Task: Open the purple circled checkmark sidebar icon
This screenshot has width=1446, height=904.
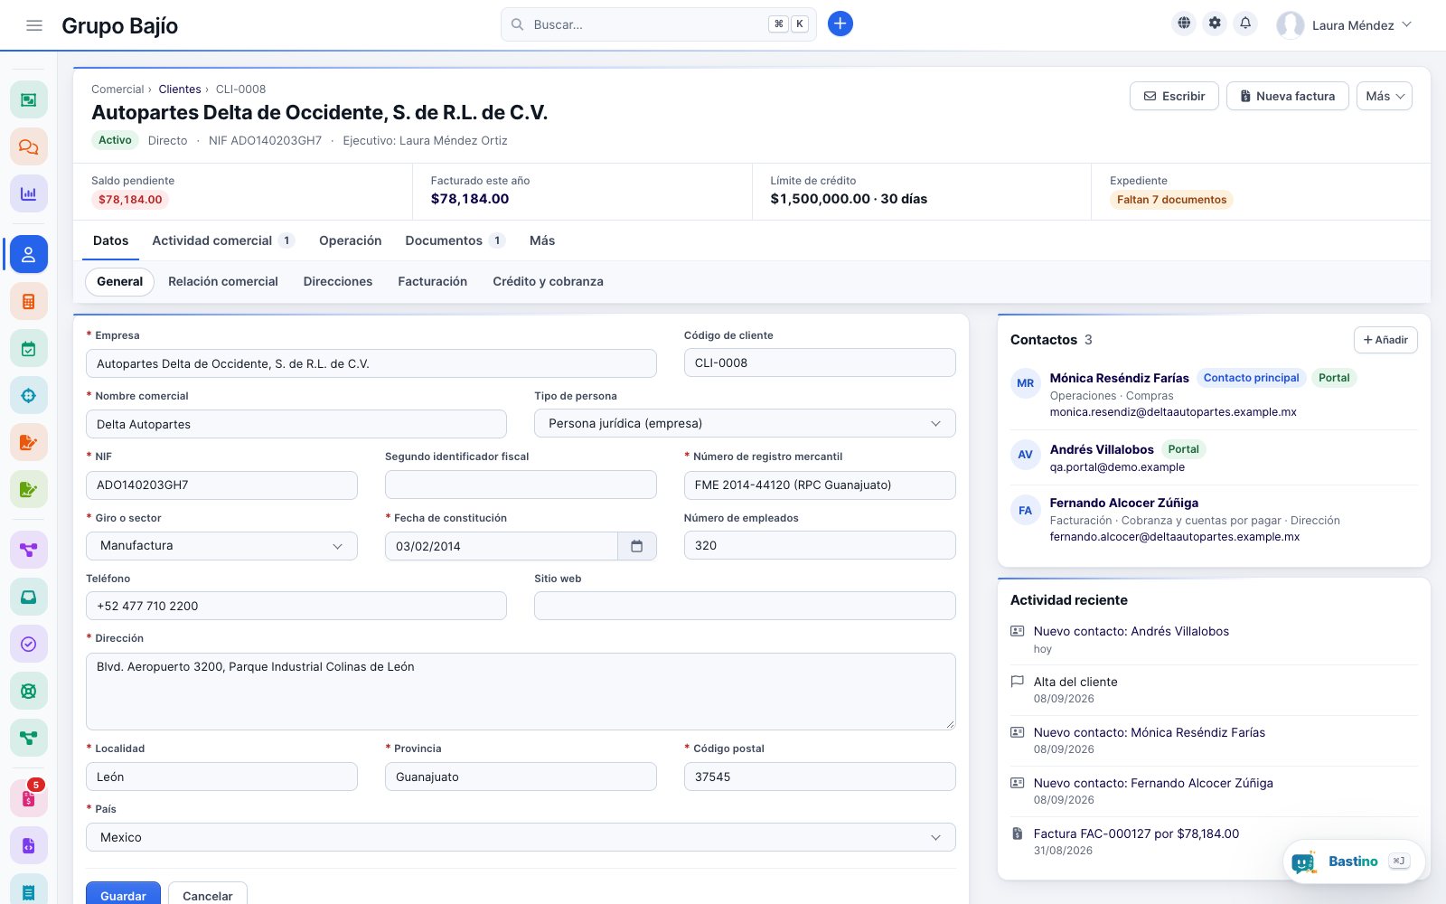Action: [29, 644]
